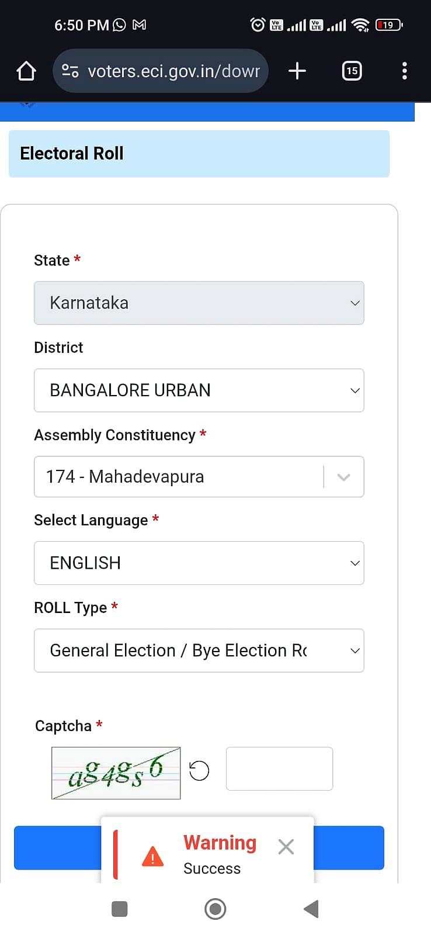Viewport: 431px width, 935px height.
Task: Tap the captcha image a848s6
Action: [x=116, y=773]
